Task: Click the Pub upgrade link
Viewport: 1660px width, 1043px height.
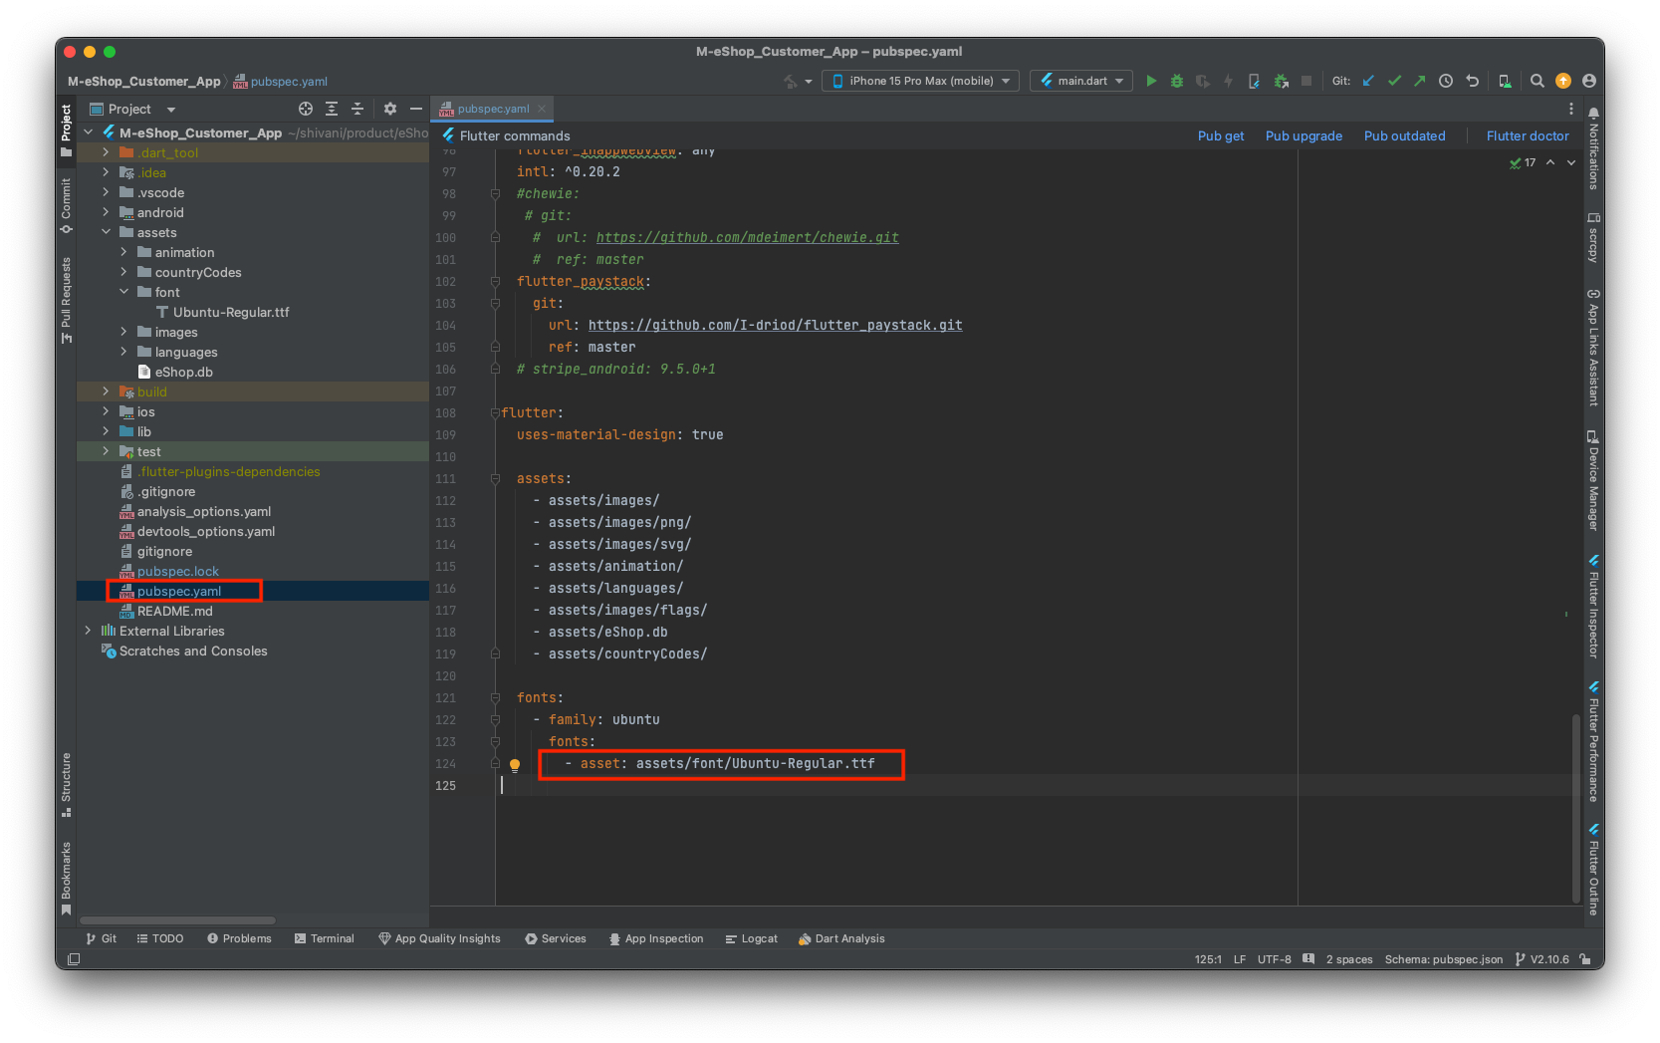Action: [x=1304, y=136]
